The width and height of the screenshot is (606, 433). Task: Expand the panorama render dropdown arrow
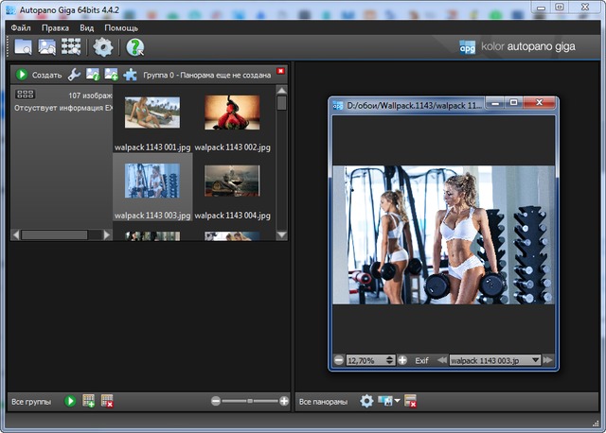click(x=398, y=402)
